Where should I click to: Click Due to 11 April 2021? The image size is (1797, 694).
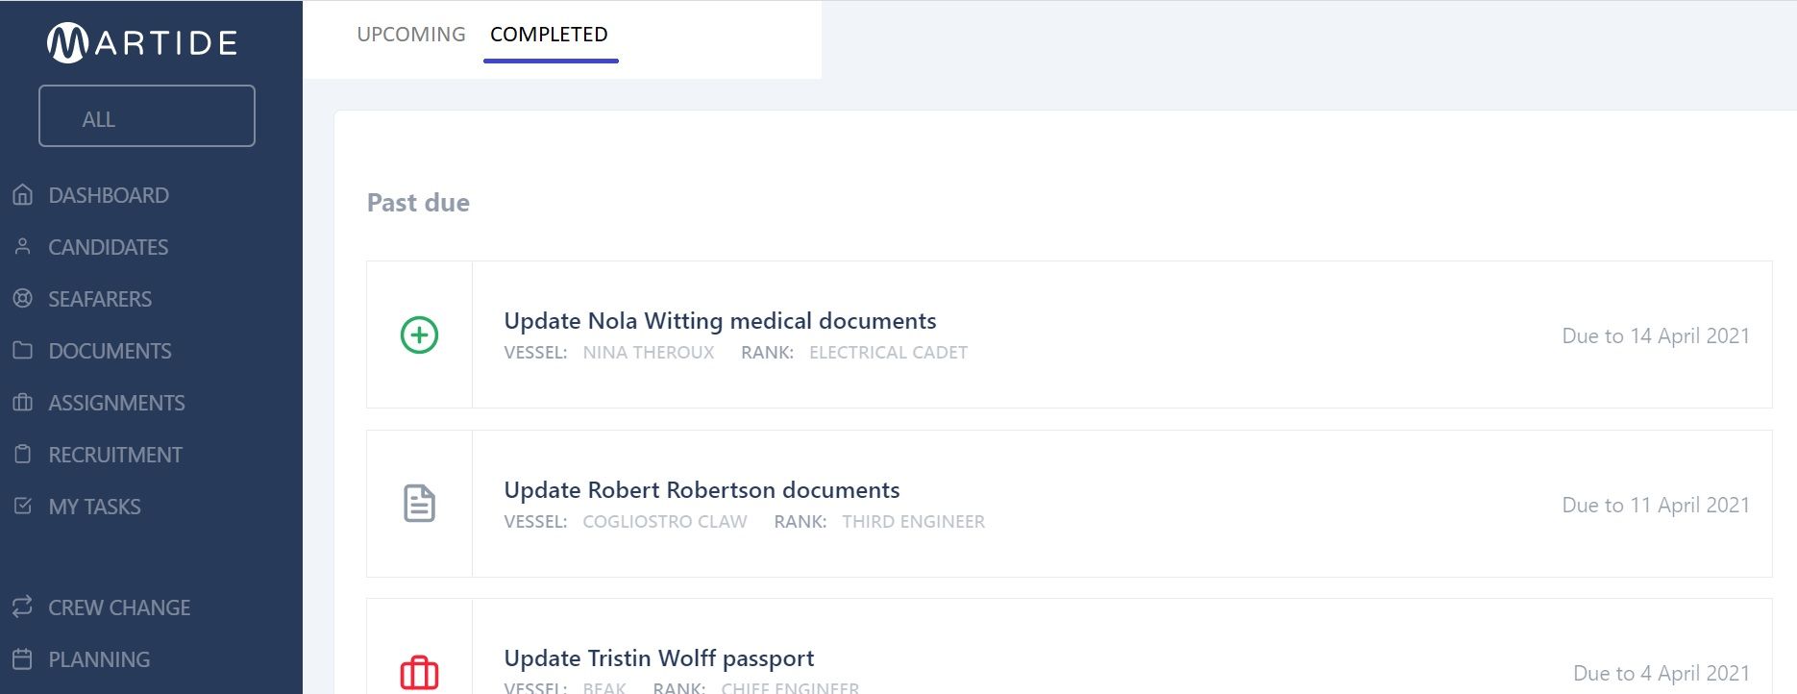coord(1656,505)
